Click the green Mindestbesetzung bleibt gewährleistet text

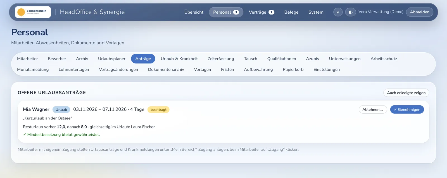[61, 135]
